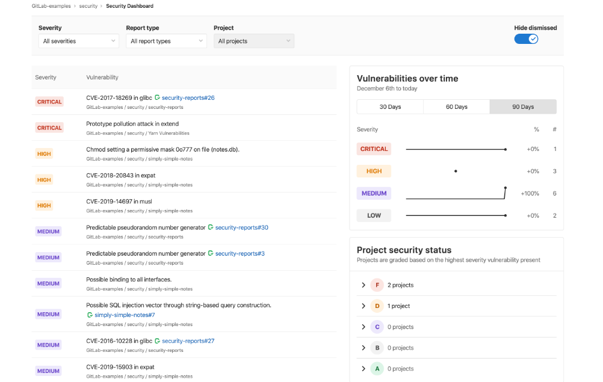Click the C grade badge icon
603x382 pixels.
tap(377, 327)
